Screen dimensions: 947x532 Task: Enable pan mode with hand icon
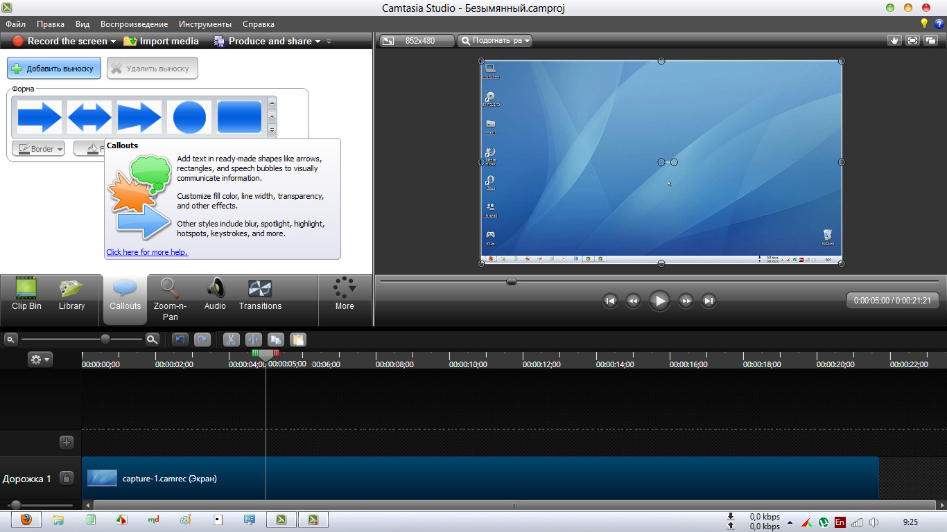coord(894,41)
